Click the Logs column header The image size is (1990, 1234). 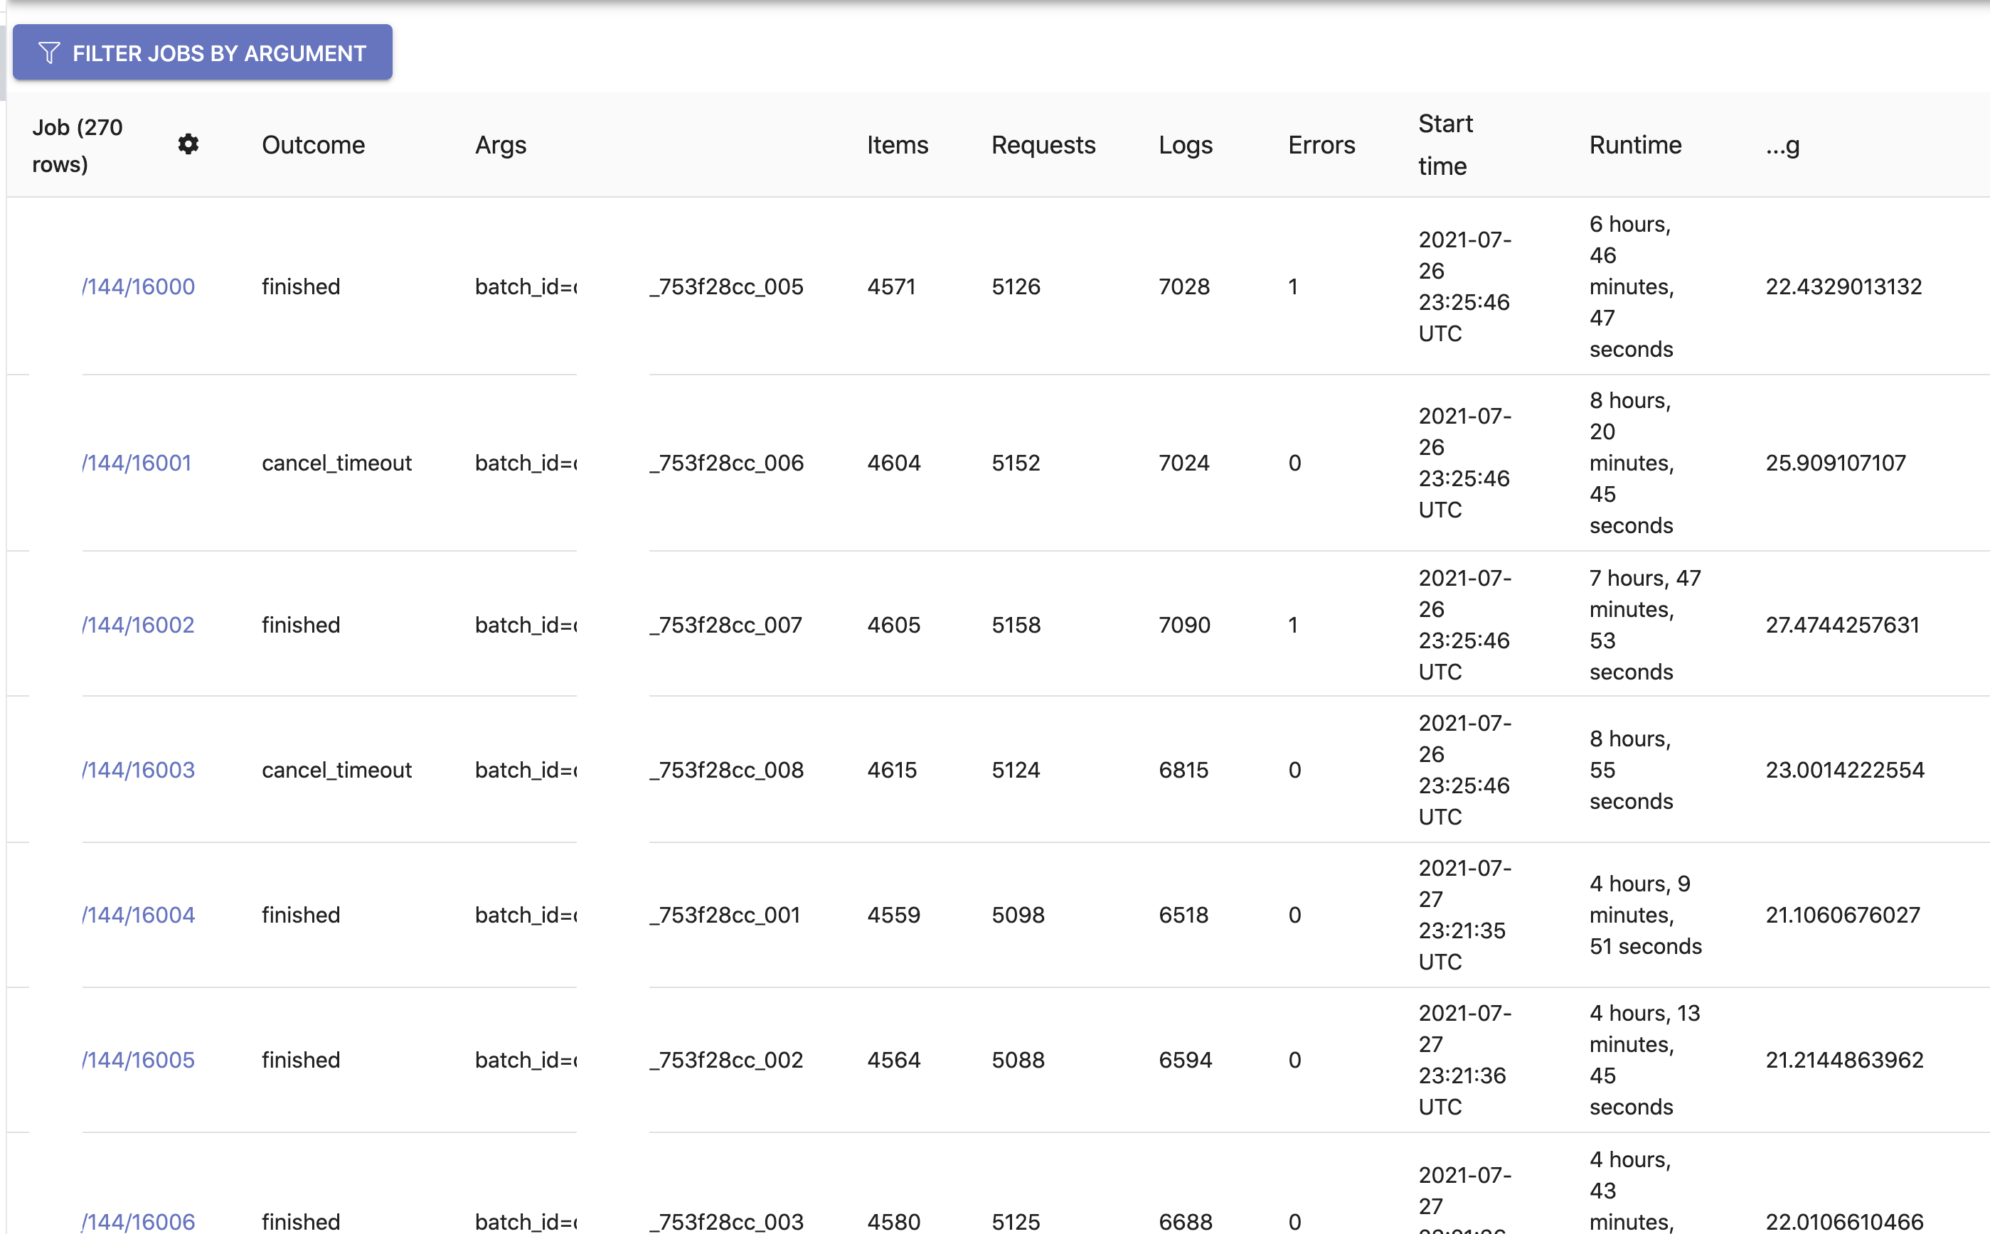pyautogui.click(x=1185, y=144)
